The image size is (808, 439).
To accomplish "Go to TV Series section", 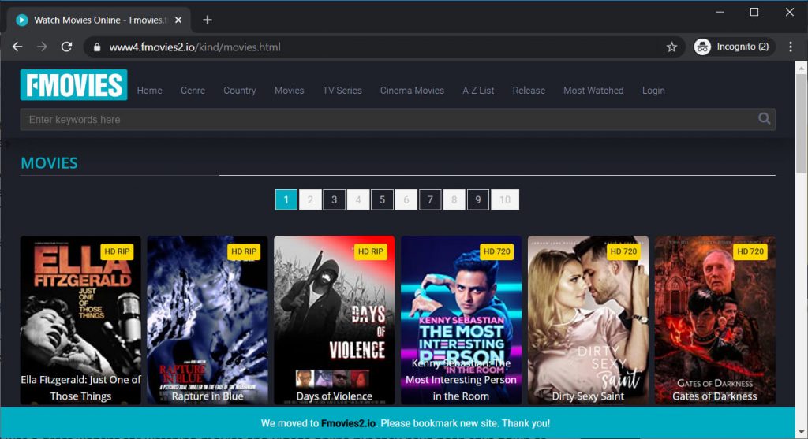I will click(x=342, y=91).
